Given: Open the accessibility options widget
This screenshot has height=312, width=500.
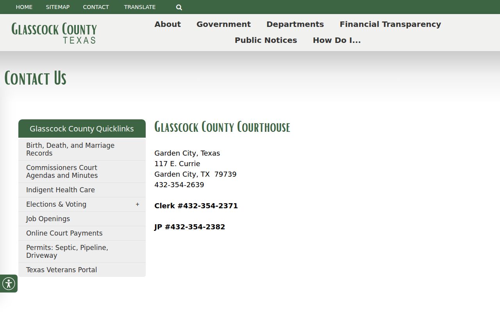Looking at the screenshot, I should [9, 284].
